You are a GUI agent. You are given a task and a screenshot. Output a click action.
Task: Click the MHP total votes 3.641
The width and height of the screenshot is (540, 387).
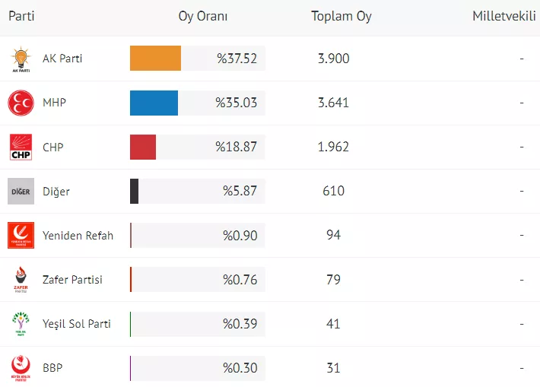pos(333,103)
